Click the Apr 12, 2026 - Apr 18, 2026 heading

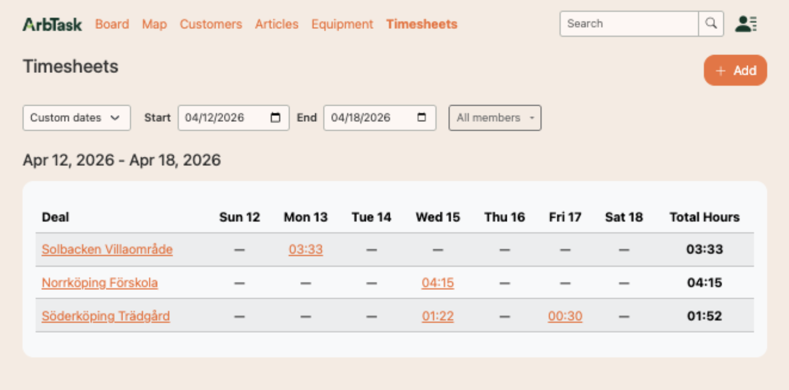point(122,160)
